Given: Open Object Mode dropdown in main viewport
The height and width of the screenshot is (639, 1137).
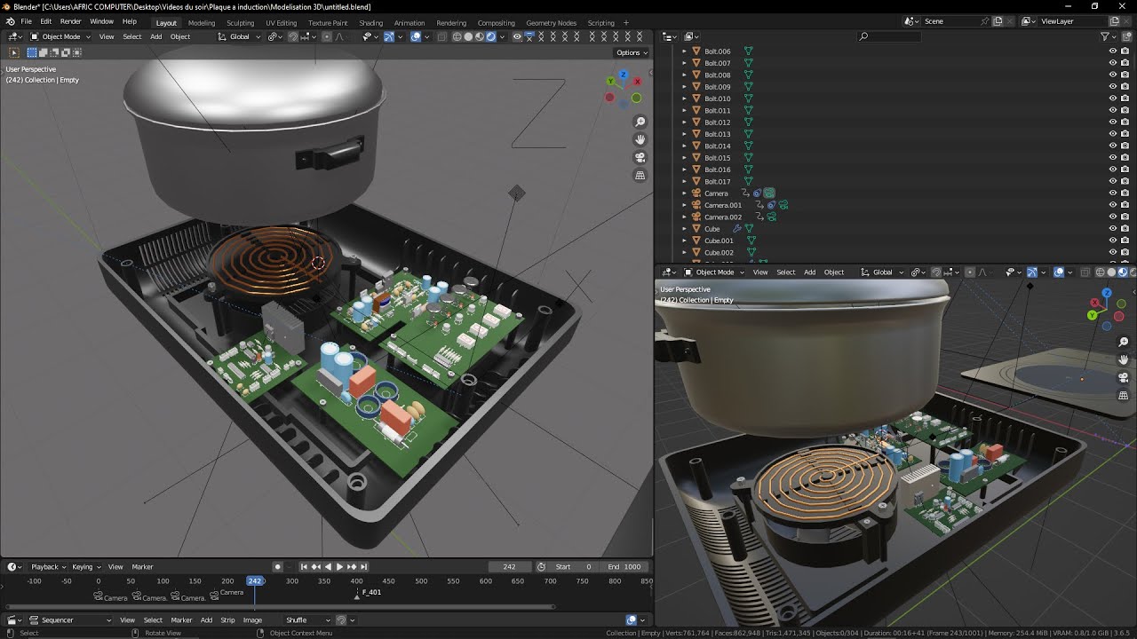Looking at the screenshot, I should 60,36.
